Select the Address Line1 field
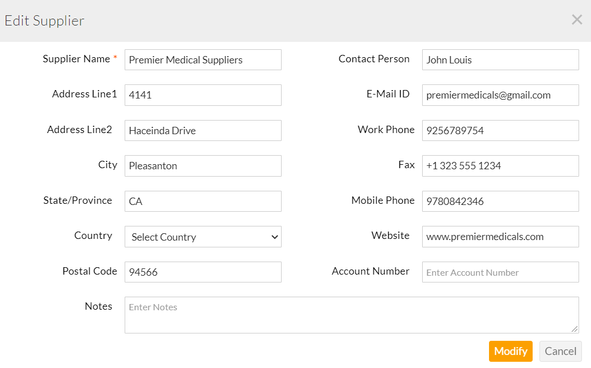 click(x=202, y=95)
